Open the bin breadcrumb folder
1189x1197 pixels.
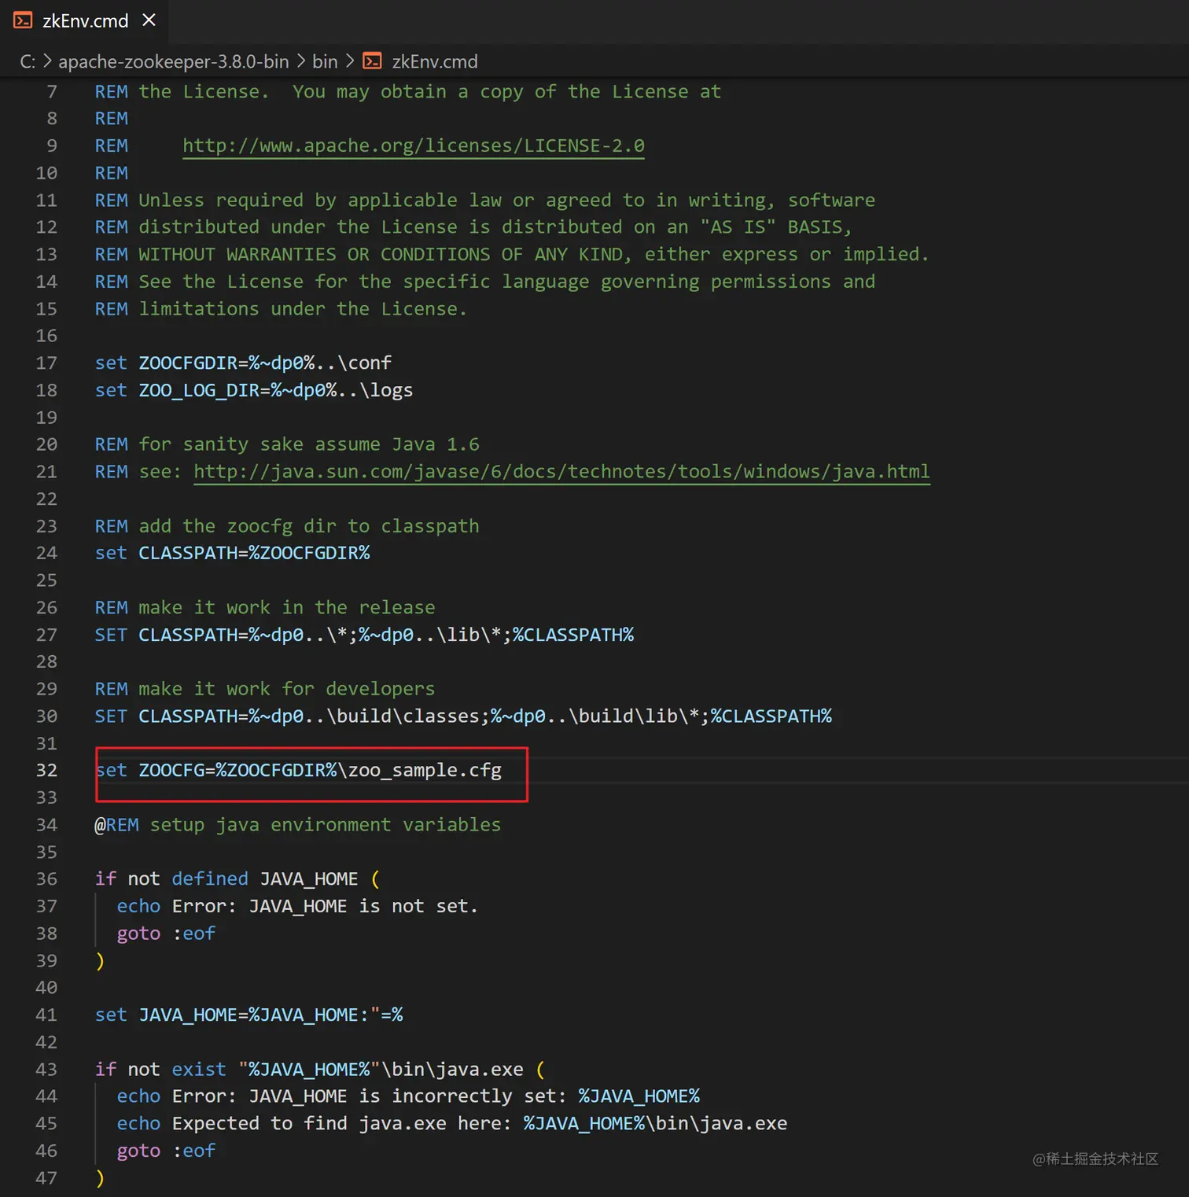(x=325, y=61)
